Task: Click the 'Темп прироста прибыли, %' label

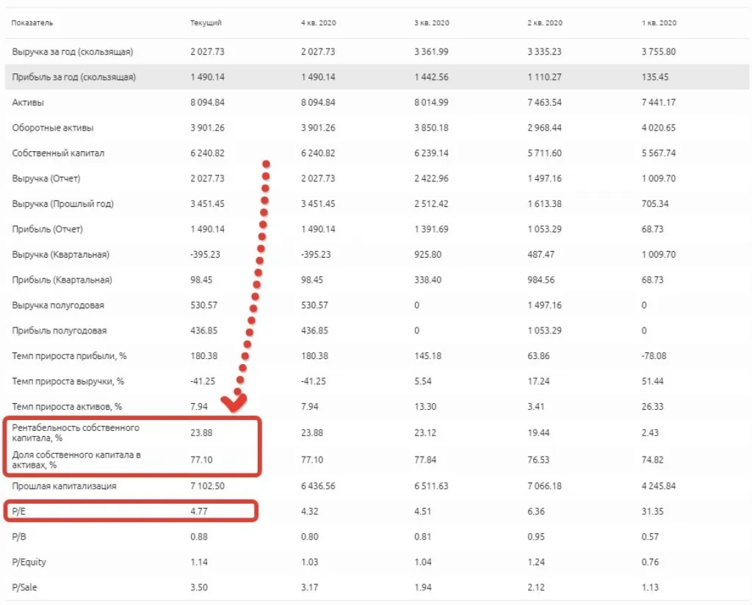Action: tap(69, 356)
